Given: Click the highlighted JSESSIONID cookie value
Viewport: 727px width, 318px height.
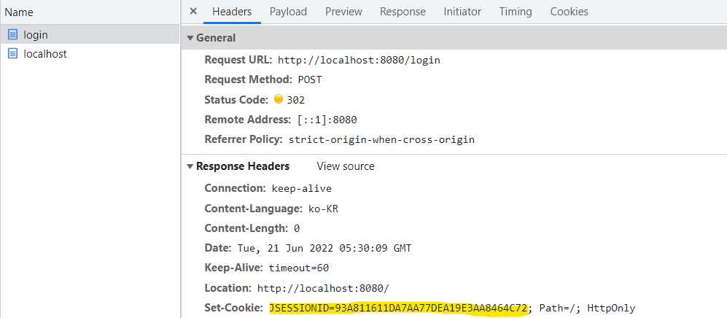Looking at the screenshot, I should tap(398, 309).
